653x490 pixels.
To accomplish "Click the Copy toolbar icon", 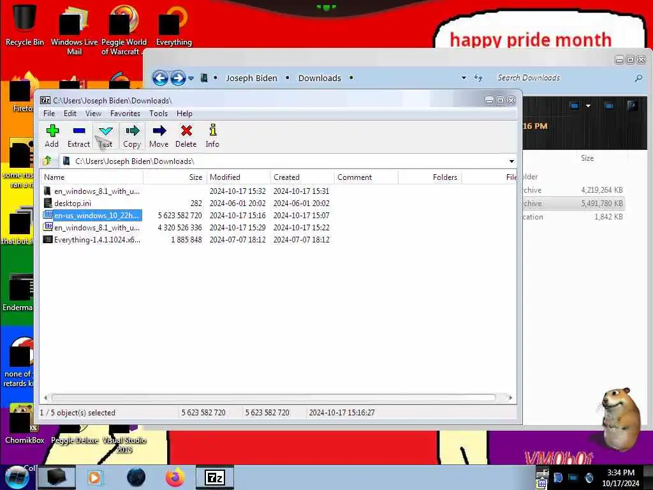I will (132, 136).
